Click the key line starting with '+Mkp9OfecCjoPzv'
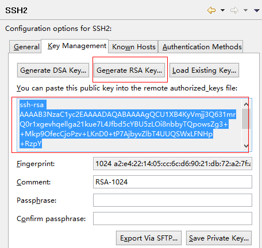The width and height of the screenshot is (262, 248). (x=116, y=134)
